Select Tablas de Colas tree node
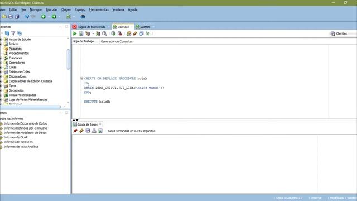The image size is (357, 201). pyautogui.click(x=20, y=72)
